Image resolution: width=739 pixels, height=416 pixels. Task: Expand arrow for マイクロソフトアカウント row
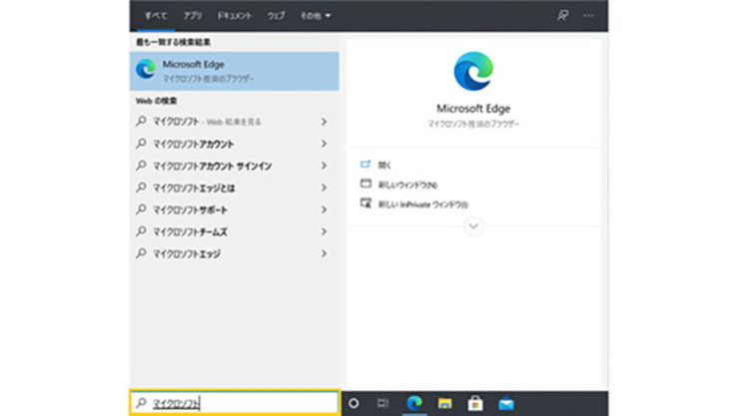pyautogui.click(x=324, y=144)
